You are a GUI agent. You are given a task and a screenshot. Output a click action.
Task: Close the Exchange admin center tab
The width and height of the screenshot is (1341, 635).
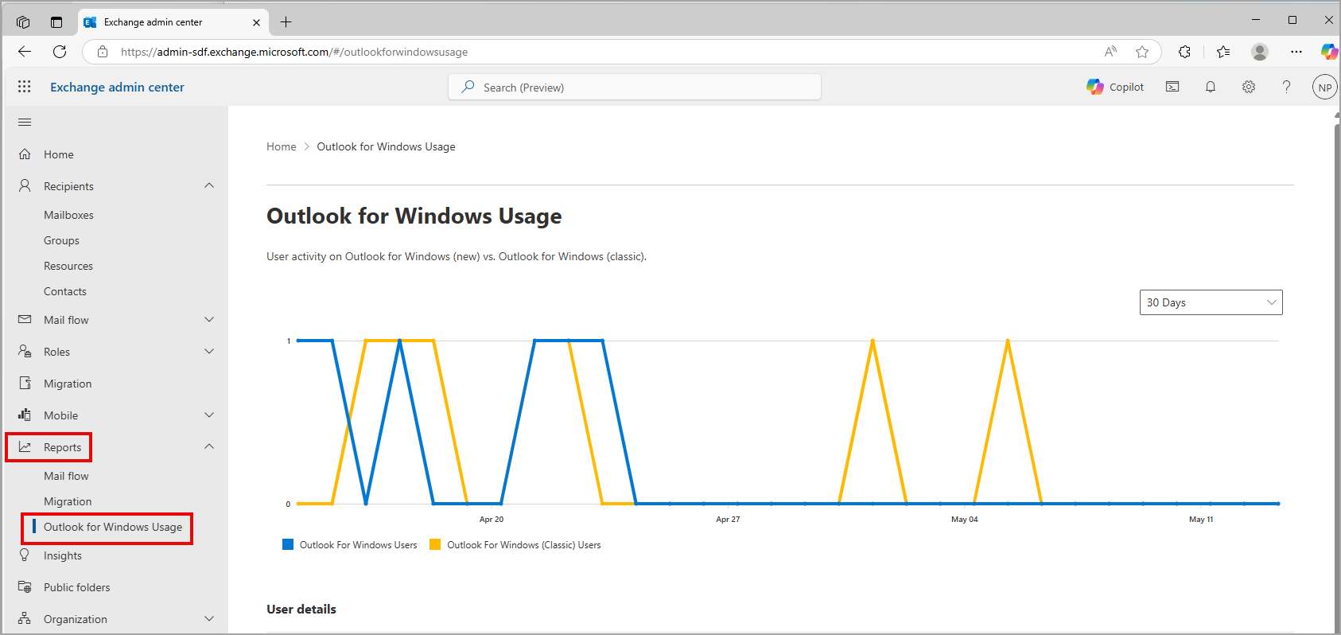256,22
